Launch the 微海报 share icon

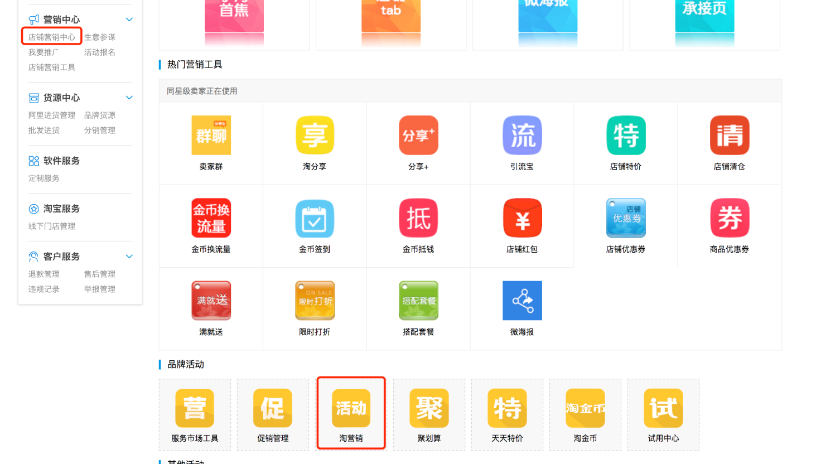[x=522, y=301]
